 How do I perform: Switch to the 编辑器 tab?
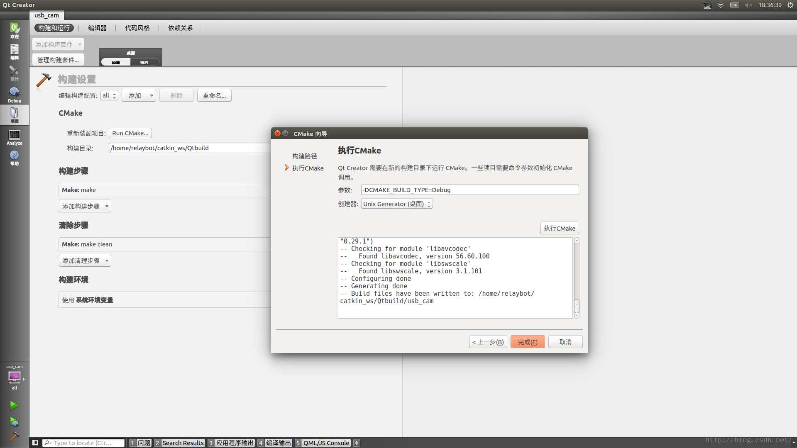pyautogui.click(x=97, y=28)
